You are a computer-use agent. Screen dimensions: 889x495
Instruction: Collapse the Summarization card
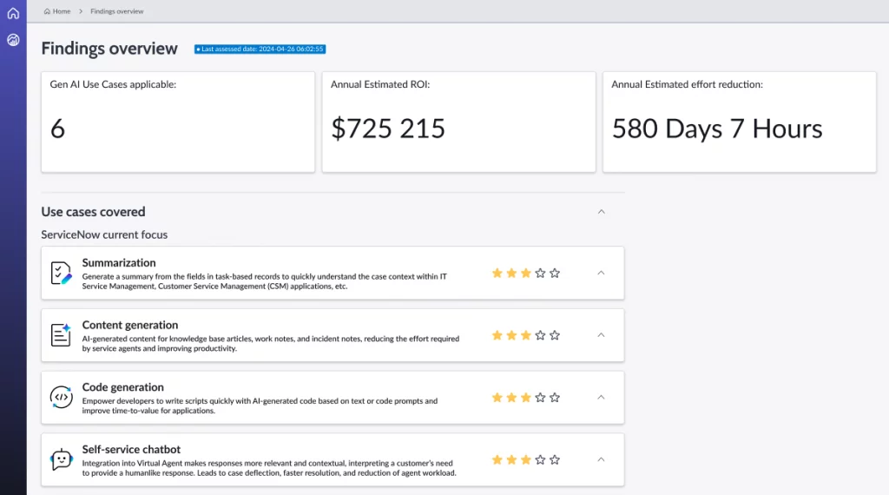[601, 273]
